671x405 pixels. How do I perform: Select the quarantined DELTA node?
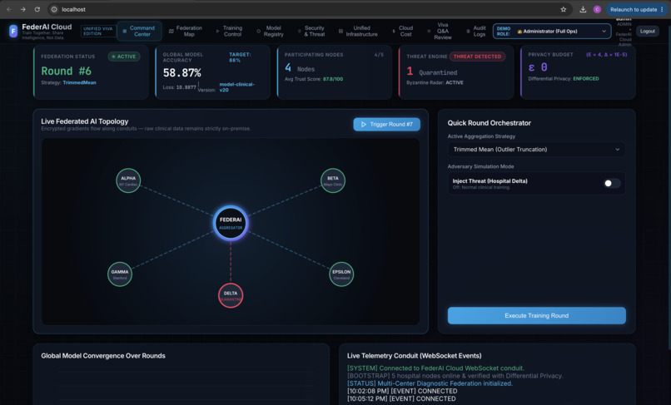tap(231, 295)
